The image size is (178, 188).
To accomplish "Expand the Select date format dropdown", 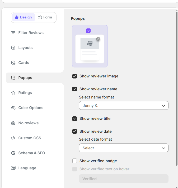I will point(124,148).
